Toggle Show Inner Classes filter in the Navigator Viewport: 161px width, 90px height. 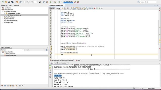click(13, 85)
